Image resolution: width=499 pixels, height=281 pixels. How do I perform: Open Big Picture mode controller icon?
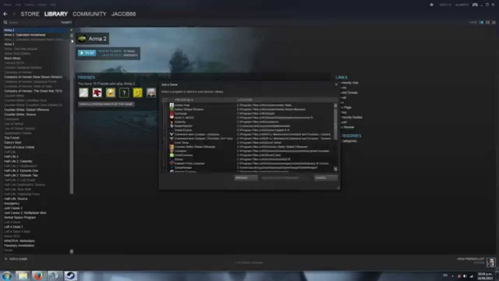point(475,5)
